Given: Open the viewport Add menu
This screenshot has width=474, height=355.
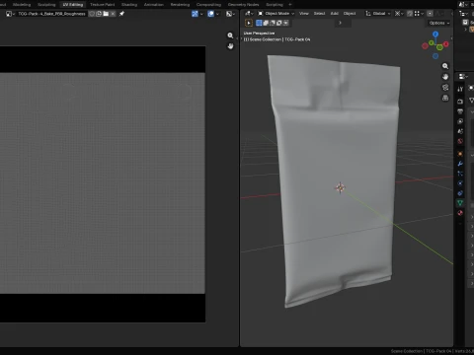Looking at the screenshot, I should point(335,14).
